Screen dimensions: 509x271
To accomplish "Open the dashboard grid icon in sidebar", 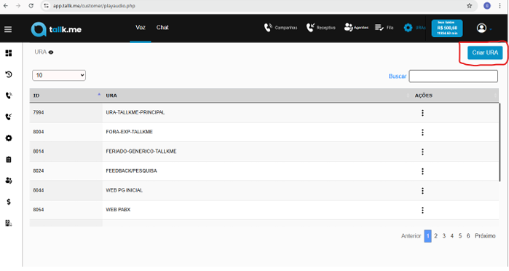I will point(9,53).
